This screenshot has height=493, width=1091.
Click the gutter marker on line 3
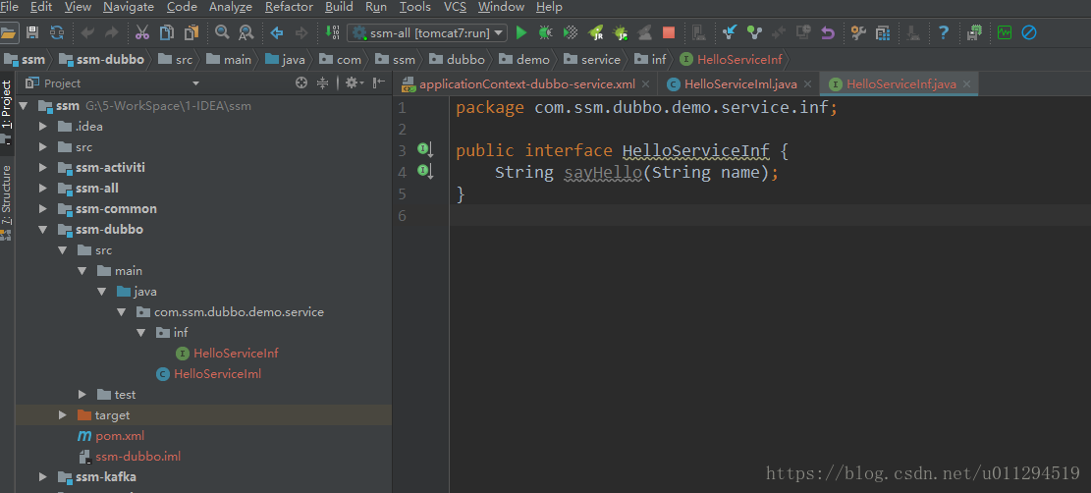425,149
